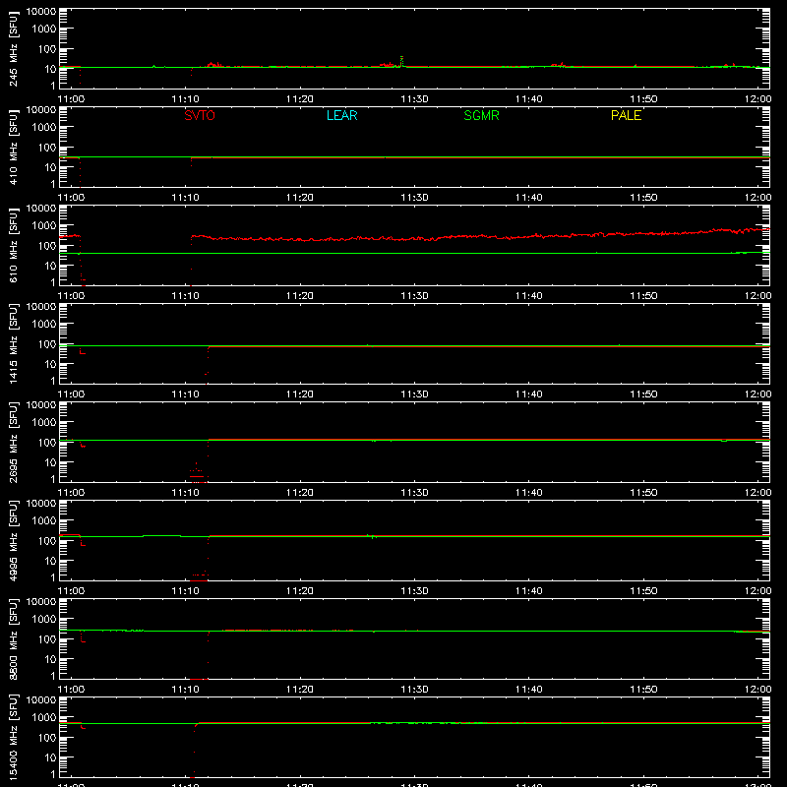Click 11:40 label under the 410 MHz panel
787x787 pixels.
[529, 198]
